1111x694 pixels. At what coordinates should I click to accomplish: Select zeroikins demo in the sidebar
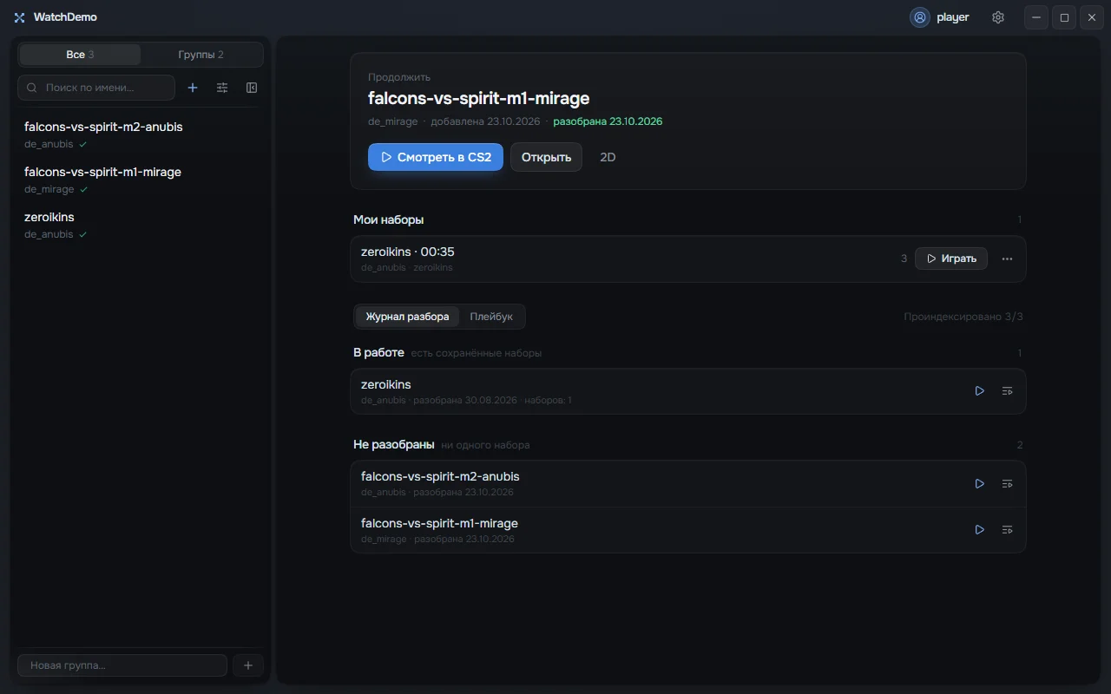(139, 225)
